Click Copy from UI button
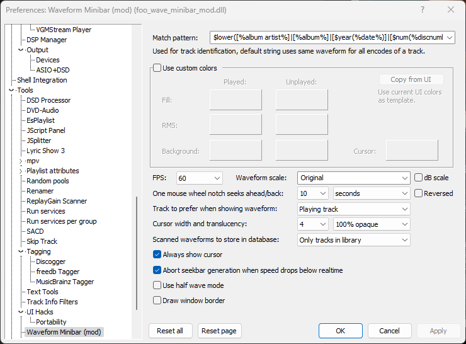Image resolution: width=466 pixels, height=344 pixels. pos(411,79)
